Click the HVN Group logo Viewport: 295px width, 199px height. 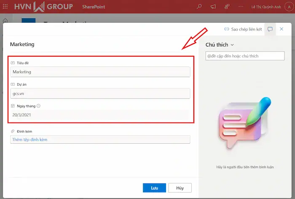click(x=44, y=7)
